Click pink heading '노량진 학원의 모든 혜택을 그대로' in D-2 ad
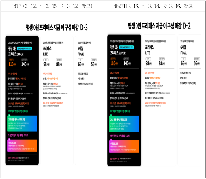206x179 pixels. (120, 136)
